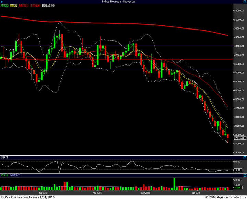Select the MMS20 indicator label
The image size is (247, 199).
tap(24, 5)
